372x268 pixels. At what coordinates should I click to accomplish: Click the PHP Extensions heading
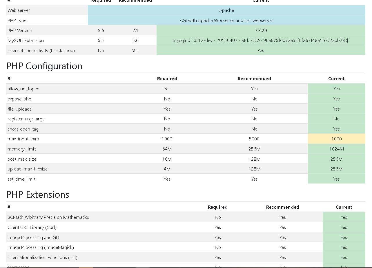point(38,194)
